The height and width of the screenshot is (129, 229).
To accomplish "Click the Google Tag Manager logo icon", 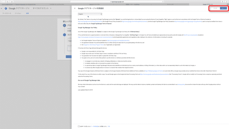I will pos(6,8).
